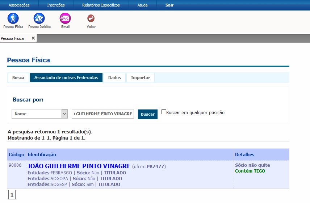310x203 pixels.
Task: Select Associado de outras Federadas tab
Action: click(66, 78)
